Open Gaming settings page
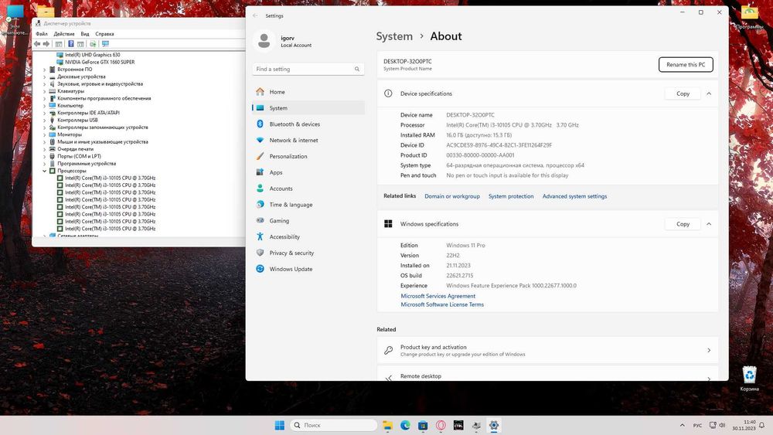The height and width of the screenshot is (435, 773). point(308,221)
